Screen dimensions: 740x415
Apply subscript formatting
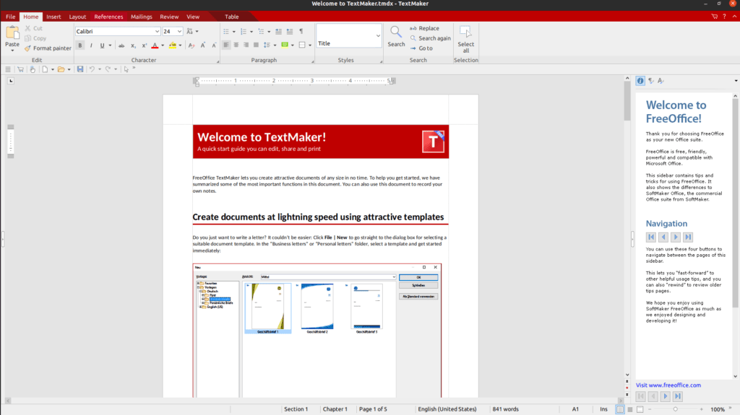[133, 45]
